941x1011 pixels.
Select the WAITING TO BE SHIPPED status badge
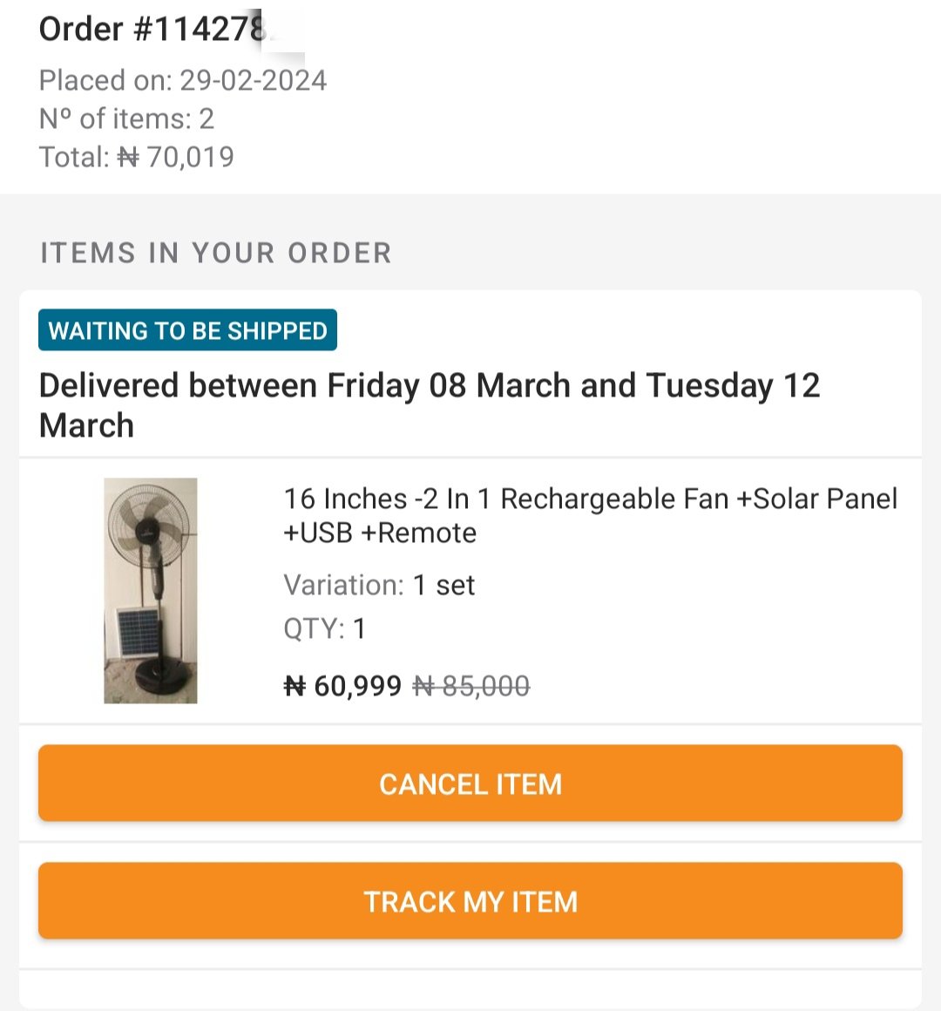(187, 330)
